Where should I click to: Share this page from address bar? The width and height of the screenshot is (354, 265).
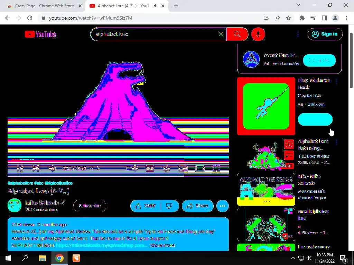[x=277, y=18]
